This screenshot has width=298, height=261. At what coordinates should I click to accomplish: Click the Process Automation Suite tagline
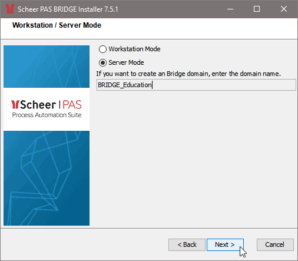pos(47,115)
